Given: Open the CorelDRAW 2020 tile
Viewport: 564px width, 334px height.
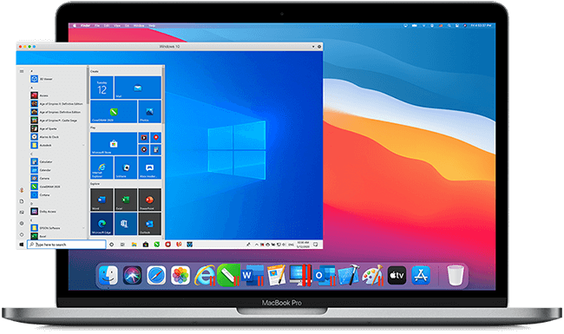Looking at the screenshot, I should (x=114, y=111).
